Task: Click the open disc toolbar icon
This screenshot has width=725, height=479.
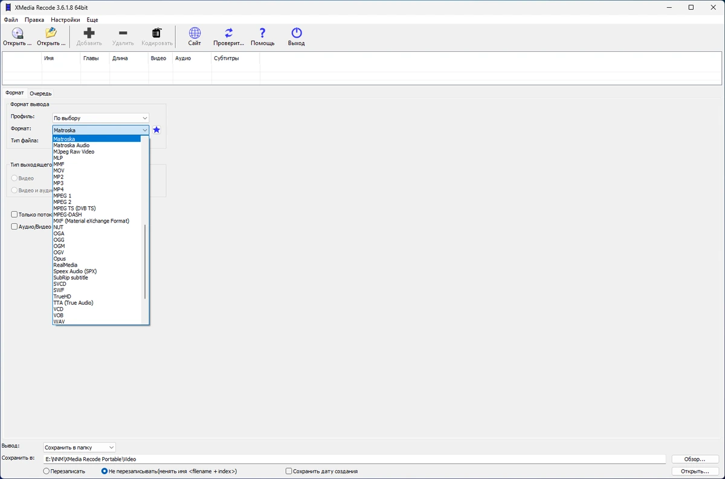Action: click(18, 33)
